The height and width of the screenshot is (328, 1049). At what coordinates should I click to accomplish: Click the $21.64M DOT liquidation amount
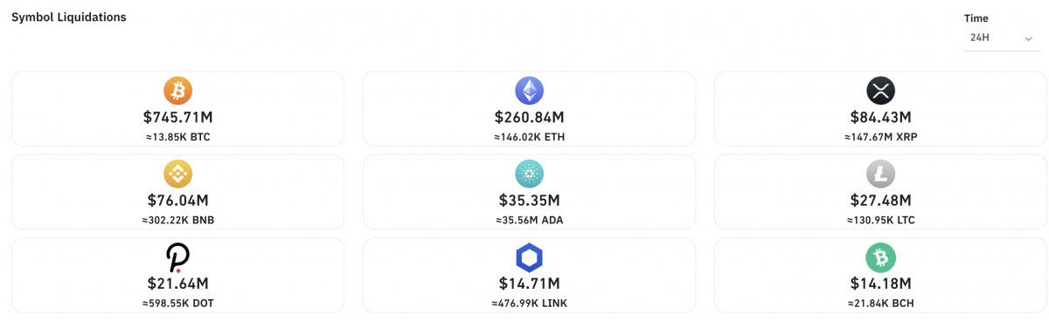tap(177, 283)
